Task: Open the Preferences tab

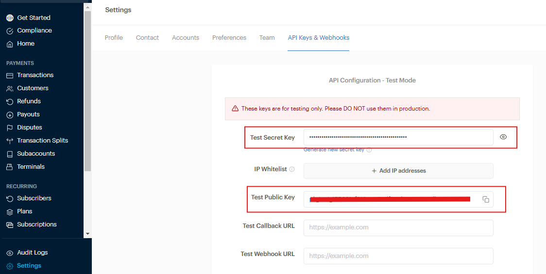Action: (x=229, y=38)
